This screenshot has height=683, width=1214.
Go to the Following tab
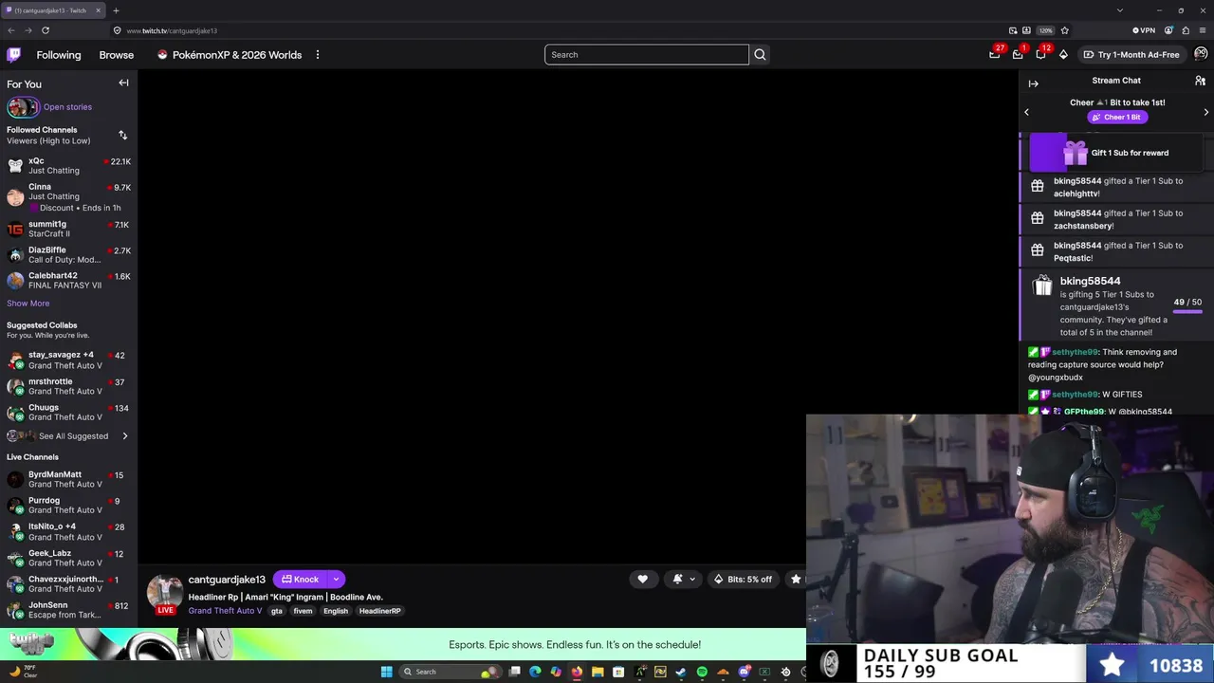pyautogui.click(x=58, y=55)
